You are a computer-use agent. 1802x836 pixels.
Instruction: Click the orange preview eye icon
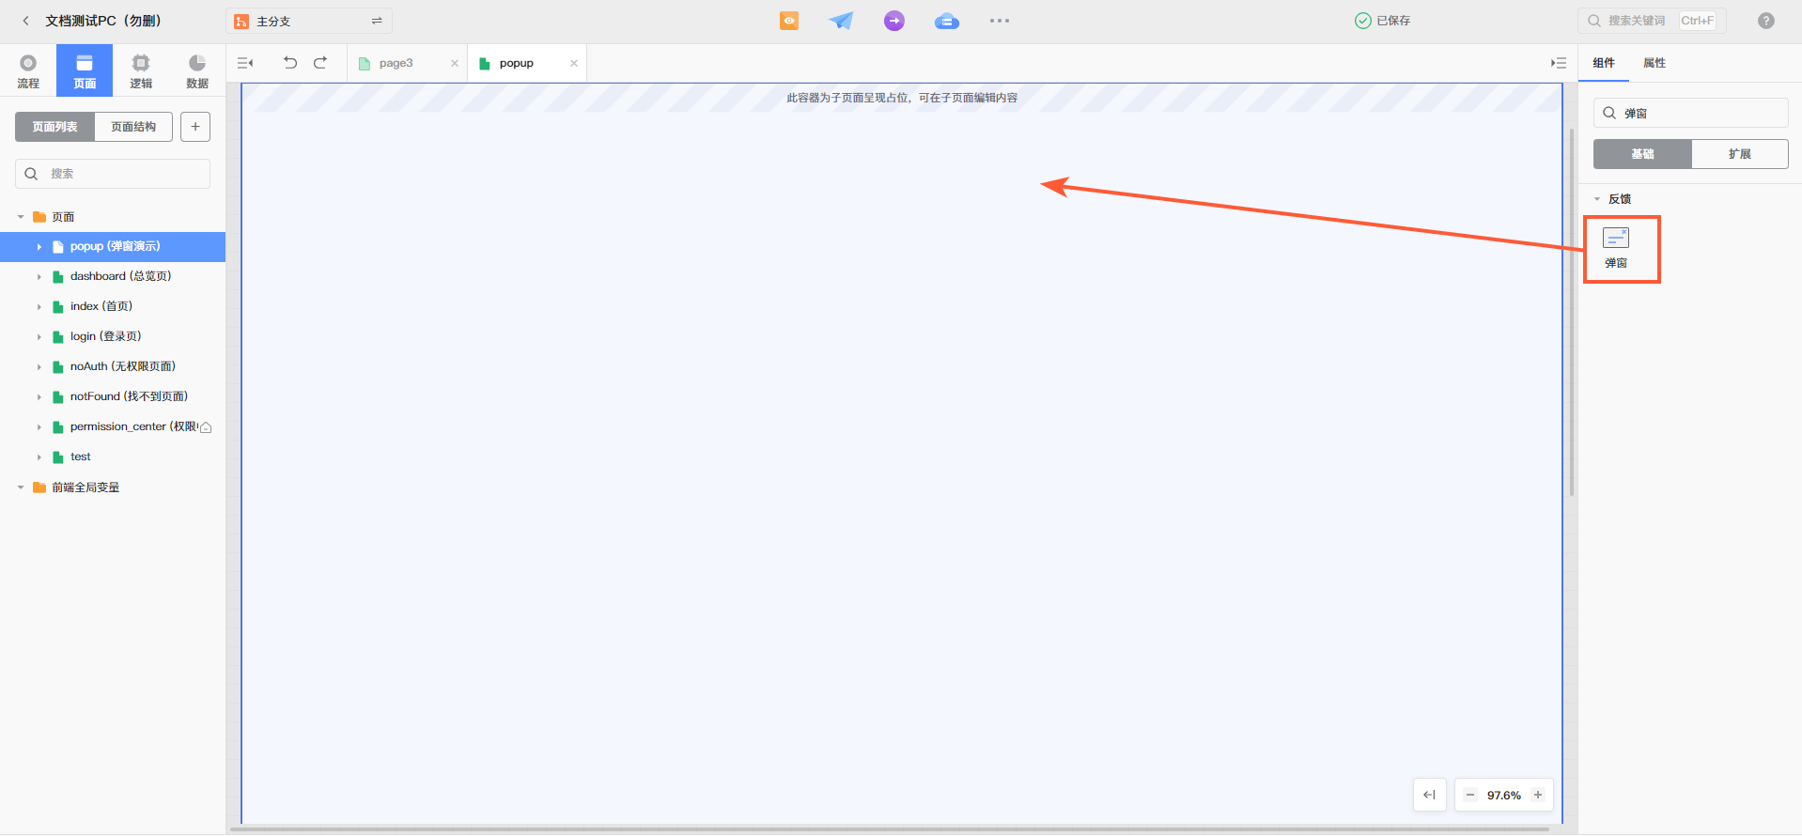tap(789, 21)
